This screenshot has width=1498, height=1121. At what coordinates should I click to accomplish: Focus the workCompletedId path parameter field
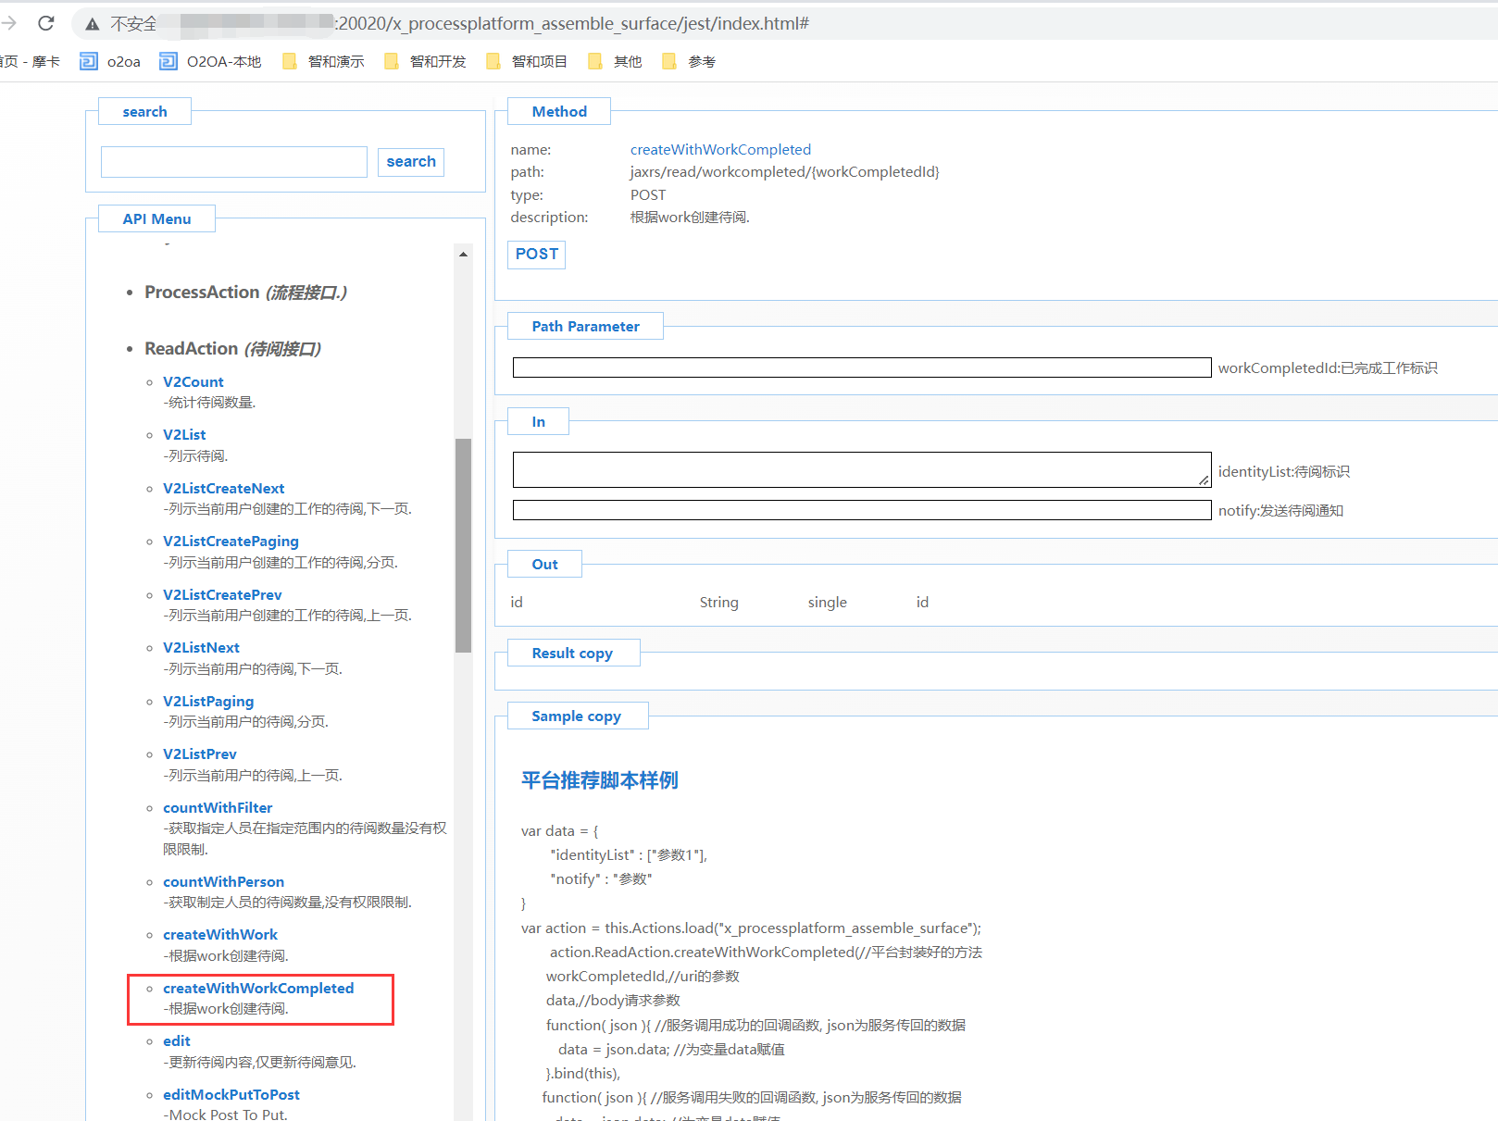click(x=861, y=368)
